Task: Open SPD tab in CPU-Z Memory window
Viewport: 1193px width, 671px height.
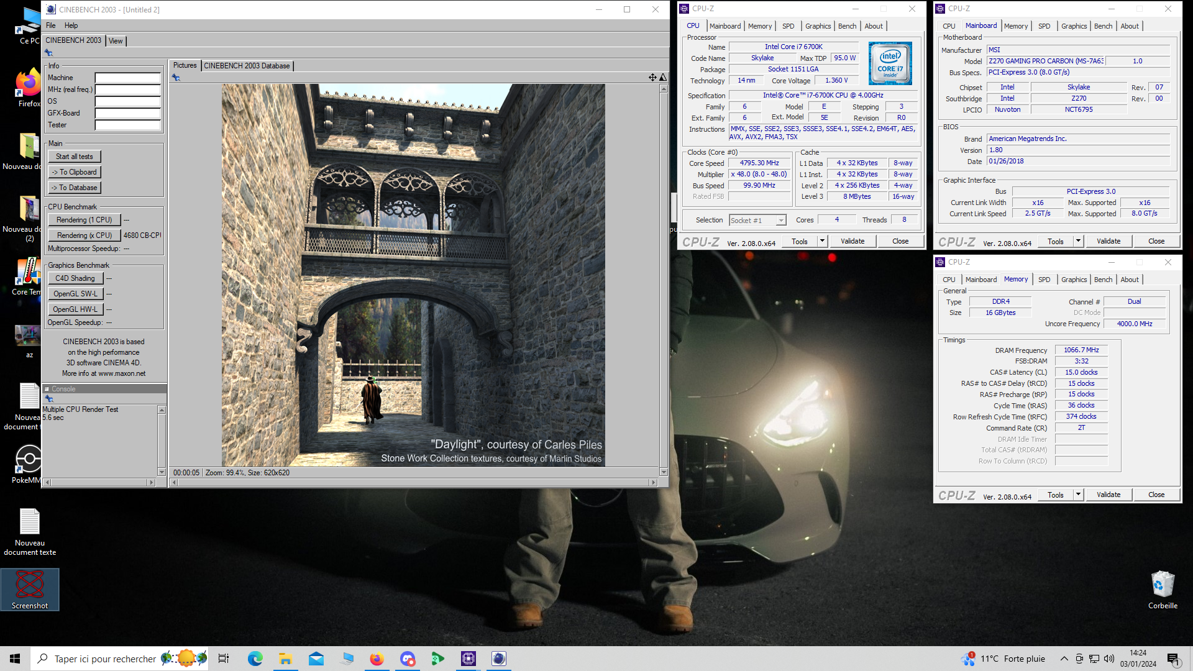Action: 1044,280
